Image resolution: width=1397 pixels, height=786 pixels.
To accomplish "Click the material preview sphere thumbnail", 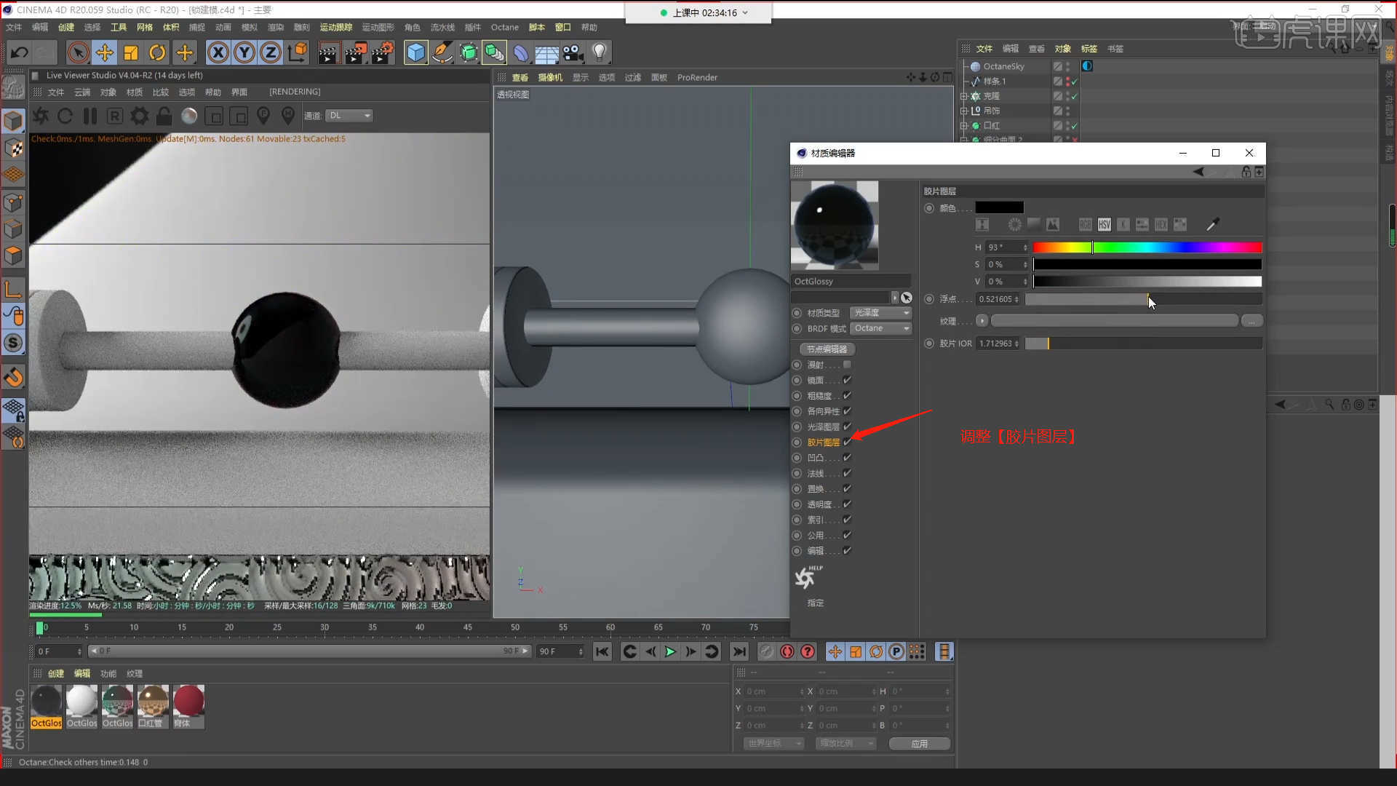I will click(x=835, y=226).
